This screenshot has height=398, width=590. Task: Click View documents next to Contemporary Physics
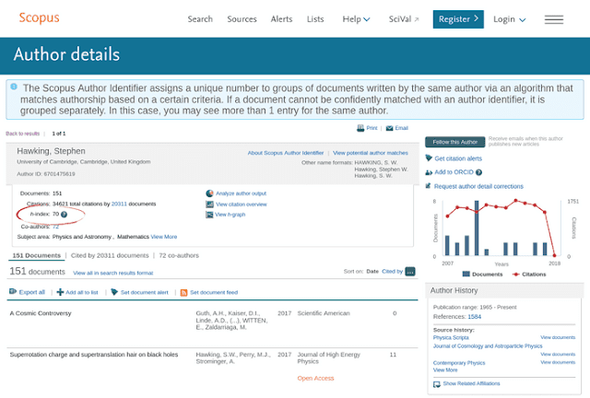point(558,362)
